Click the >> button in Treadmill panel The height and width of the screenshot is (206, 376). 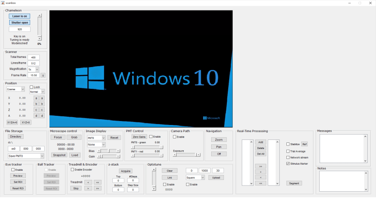click(x=97, y=188)
